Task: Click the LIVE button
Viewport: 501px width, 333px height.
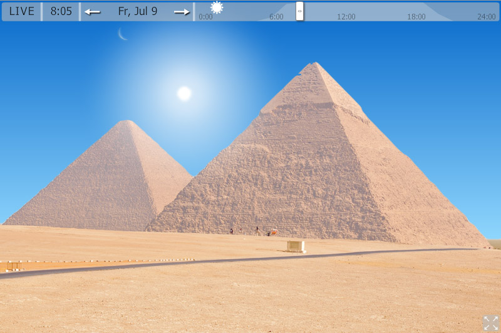Action: pyautogui.click(x=22, y=11)
